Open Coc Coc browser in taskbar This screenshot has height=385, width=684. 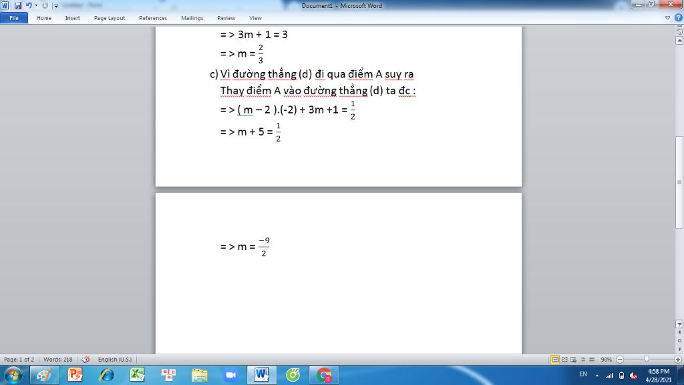[x=293, y=376]
